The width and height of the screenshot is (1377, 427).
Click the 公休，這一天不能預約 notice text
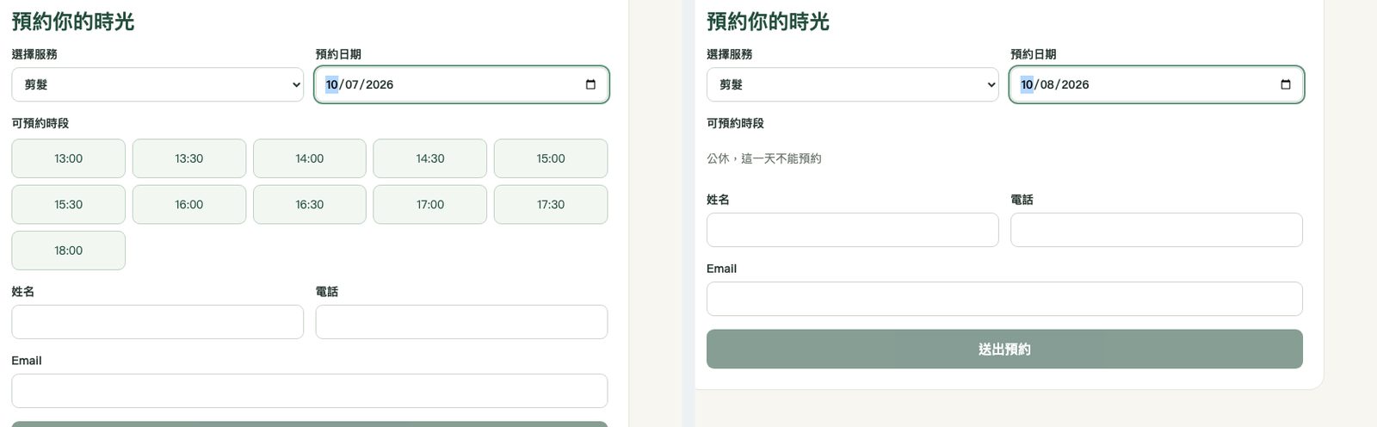click(764, 158)
